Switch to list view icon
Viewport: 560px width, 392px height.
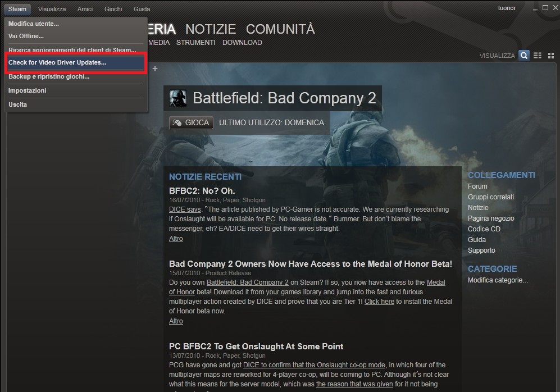click(538, 56)
